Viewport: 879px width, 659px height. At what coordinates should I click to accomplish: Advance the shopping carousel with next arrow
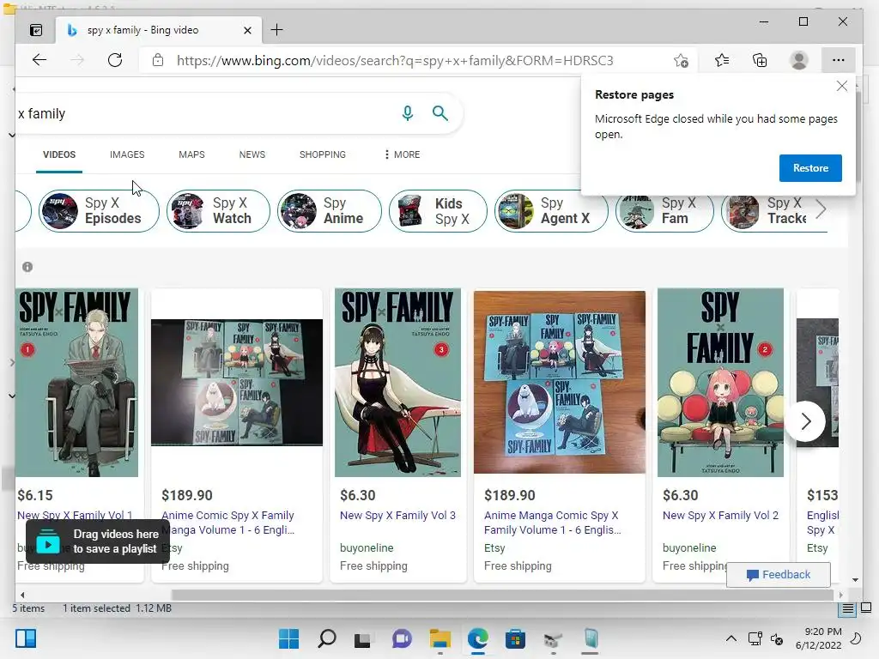point(805,421)
